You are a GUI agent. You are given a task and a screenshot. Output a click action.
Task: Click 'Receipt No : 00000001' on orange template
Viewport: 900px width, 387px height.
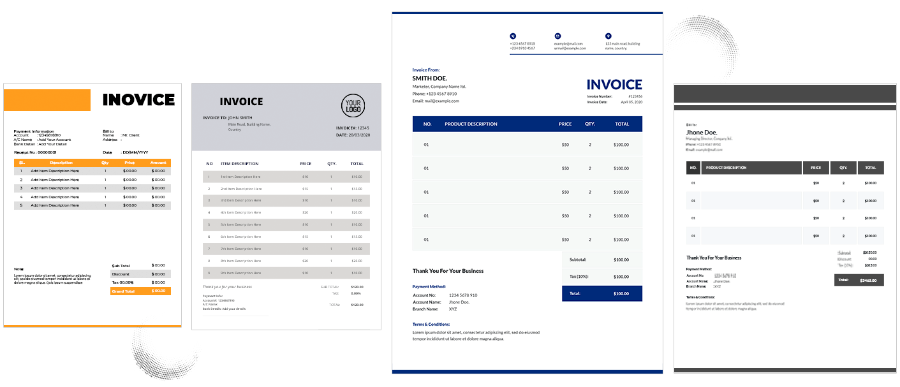click(35, 152)
